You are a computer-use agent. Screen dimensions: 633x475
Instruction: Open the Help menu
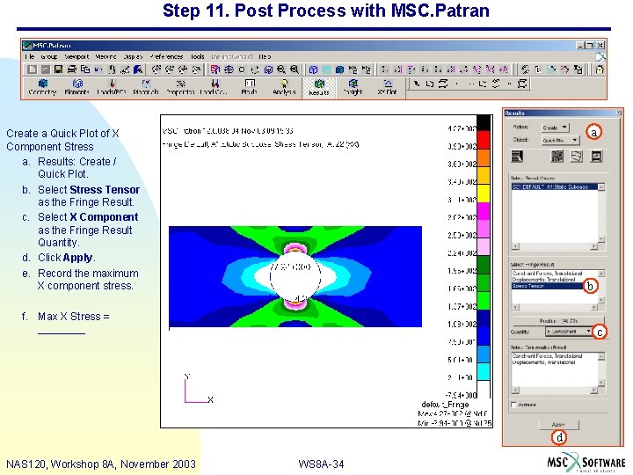click(x=265, y=56)
